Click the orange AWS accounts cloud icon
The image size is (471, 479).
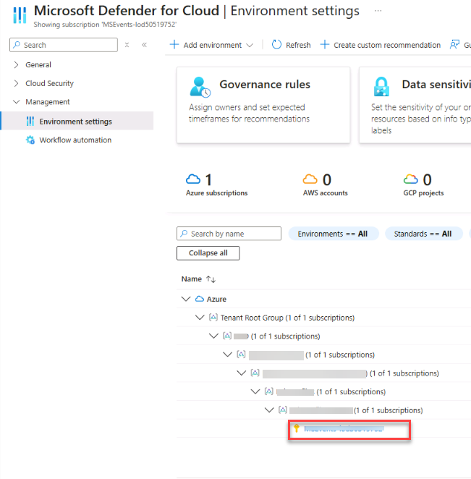point(310,179)
